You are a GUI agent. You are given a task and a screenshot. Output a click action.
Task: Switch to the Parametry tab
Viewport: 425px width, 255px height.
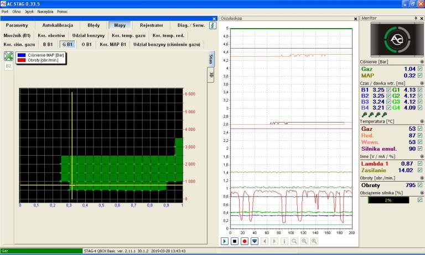tap(17, 25)
